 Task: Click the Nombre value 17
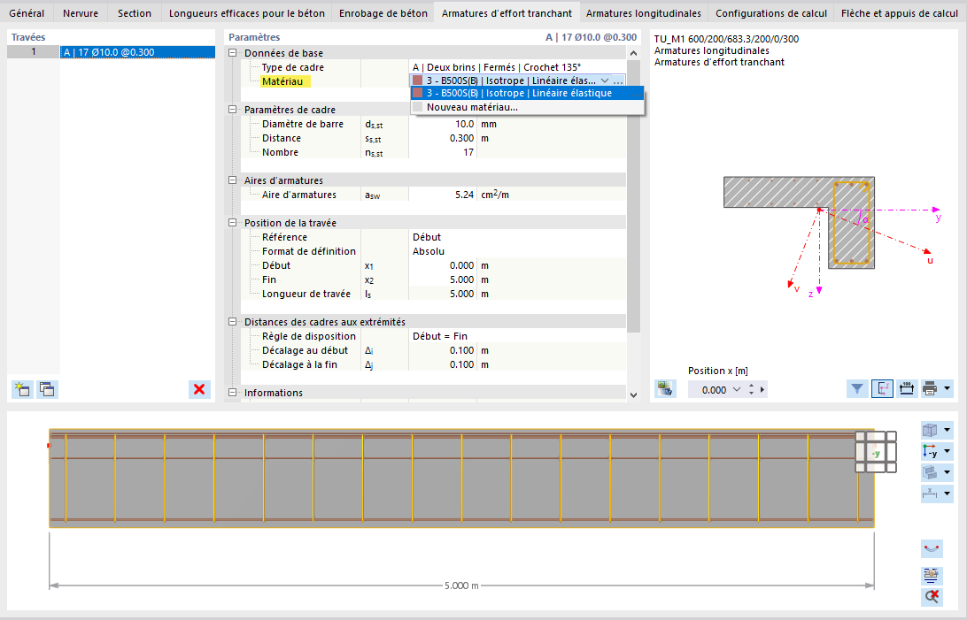(x=442, y=152)
